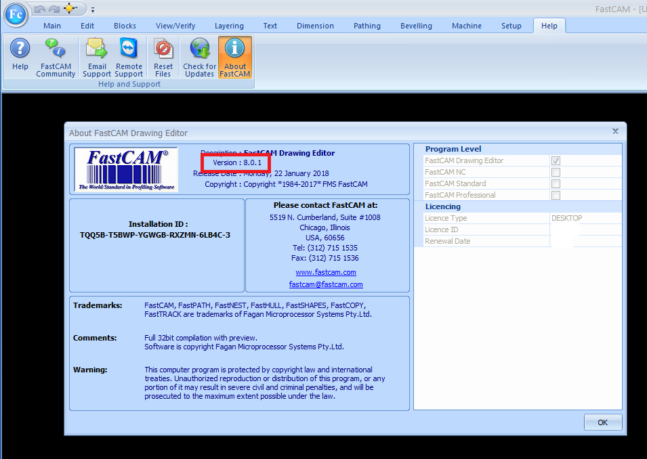Click the About FastCAM Drawing Editor title bar
This screenshot has width=647, height=459.
[x=346, y=133]
